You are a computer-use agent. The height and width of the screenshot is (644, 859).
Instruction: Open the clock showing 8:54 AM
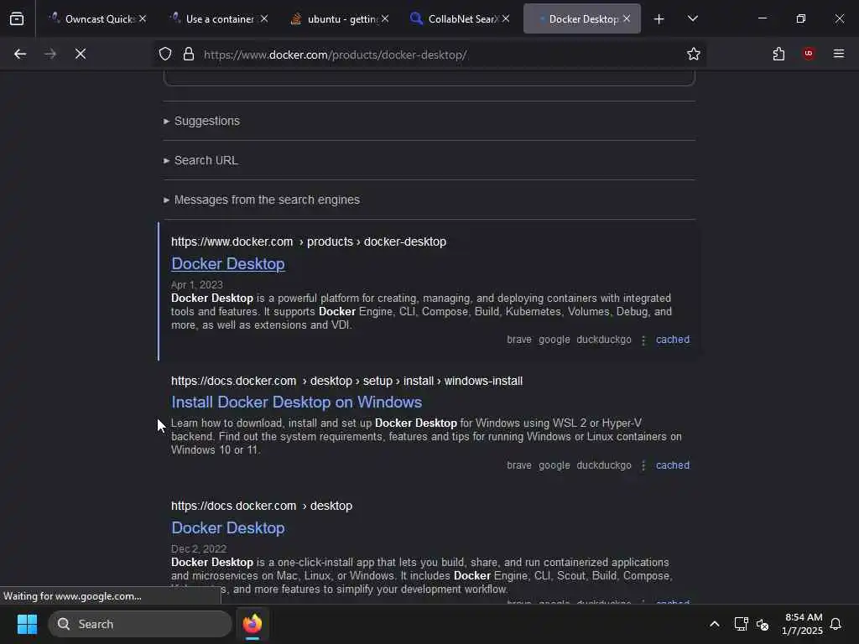point(803,624)
